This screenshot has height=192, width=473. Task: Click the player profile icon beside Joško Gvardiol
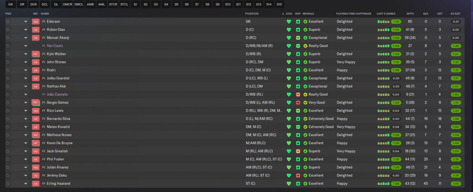(x=44, y=78)
